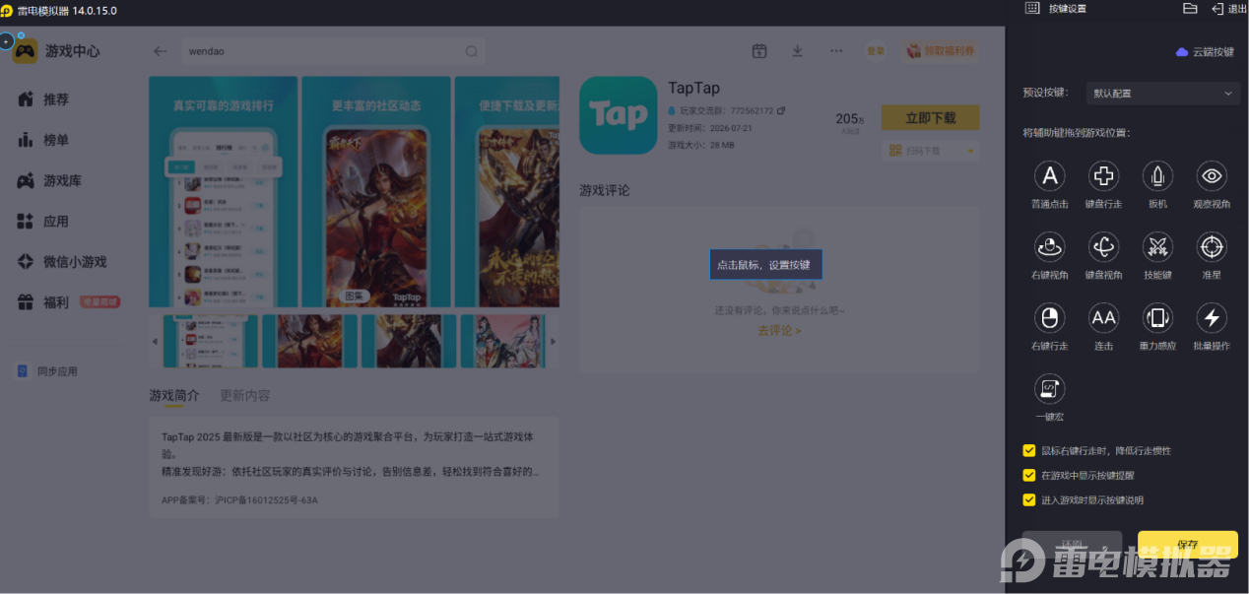Open 云端按键 cloud key configs

pyautogui.click(x=1205, y=52)
